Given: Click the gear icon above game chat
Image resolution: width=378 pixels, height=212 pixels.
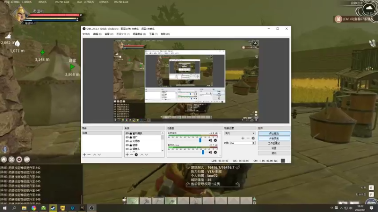Looking at the screenshot, I should click(x=19, y=159).
